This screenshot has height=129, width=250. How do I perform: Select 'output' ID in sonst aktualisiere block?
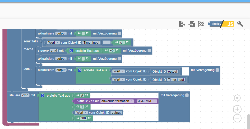pos(61,70)
